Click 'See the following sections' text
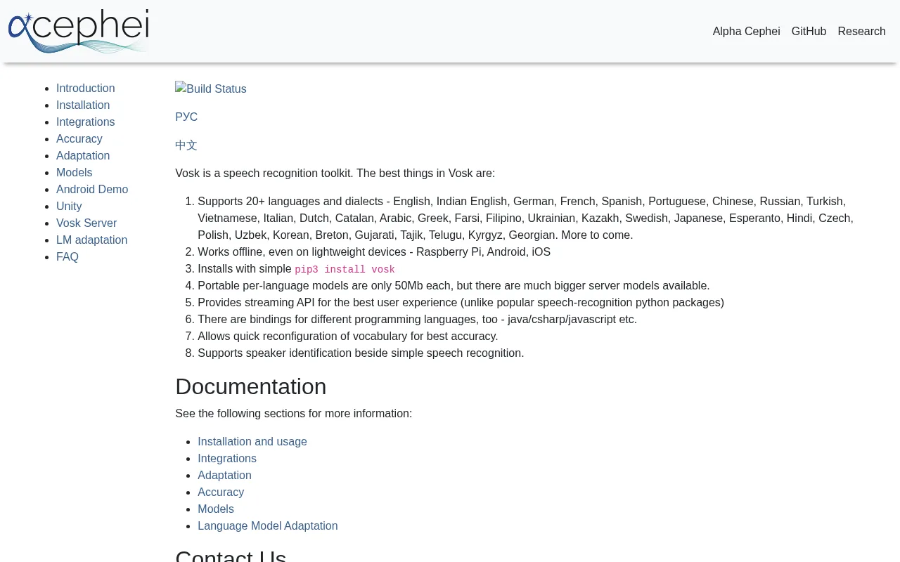The height and width of the screenshot is (562, 900). (293, 414)
